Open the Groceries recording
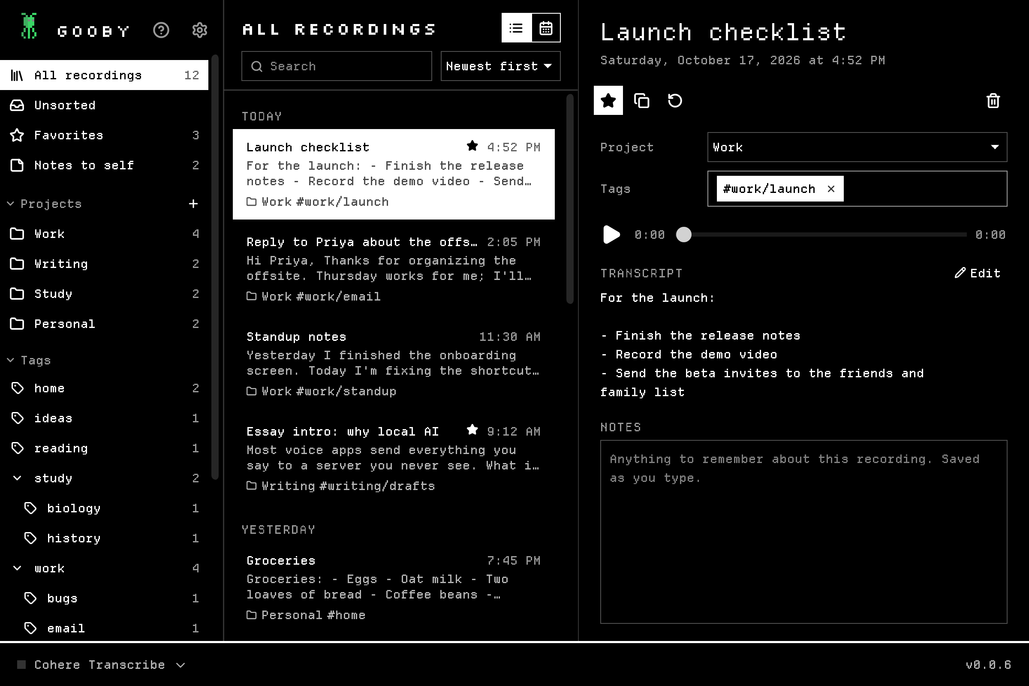The width and height of the screenshot is (1029, 686). [x=394, y=588]
